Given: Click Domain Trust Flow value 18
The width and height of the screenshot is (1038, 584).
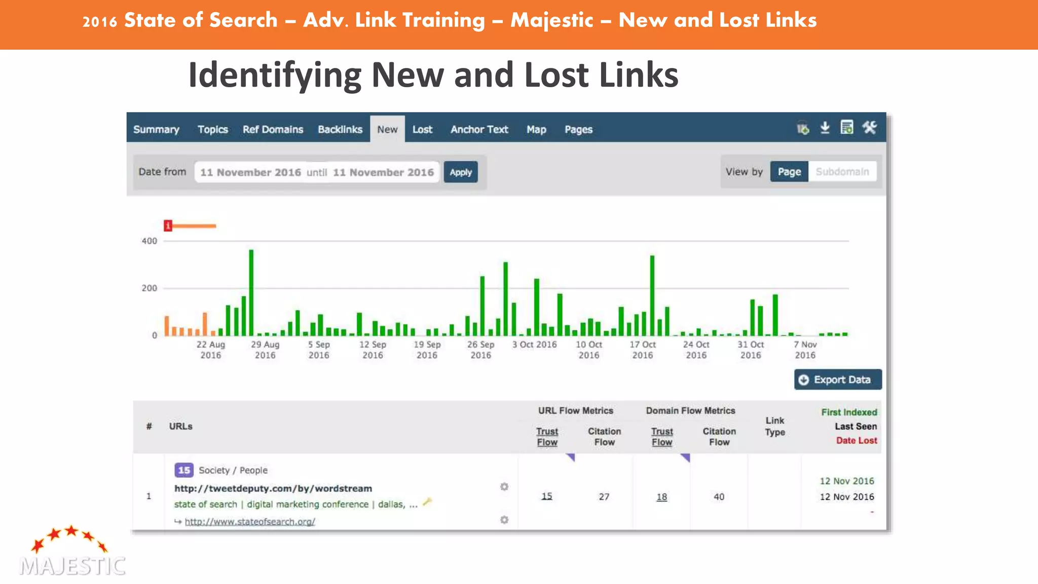Looking at the screenshot, I should pos(661,497).
